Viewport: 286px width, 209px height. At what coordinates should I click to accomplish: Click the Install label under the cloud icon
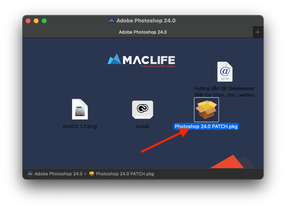[x=142, y=126]
